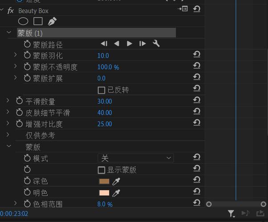The width and height of the screenshot is (268, 222).
Task: Toggle animation stopwatch for 色相范围
Action: coord(27,204)
